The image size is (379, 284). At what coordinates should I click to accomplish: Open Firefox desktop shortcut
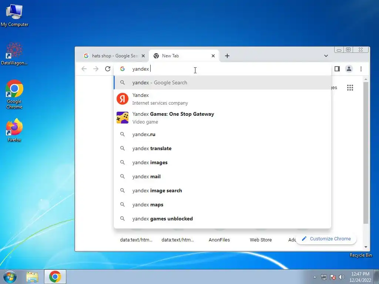[x=14, y=130]
